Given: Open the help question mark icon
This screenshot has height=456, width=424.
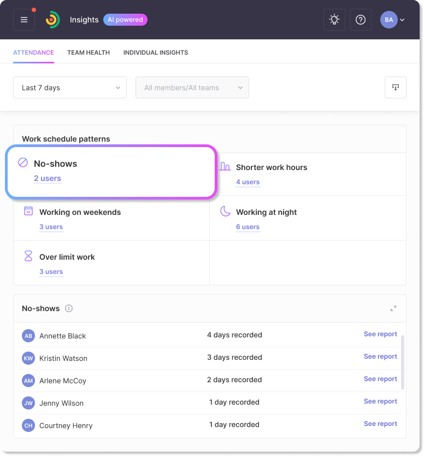Looking at the screenshot, I should point(361,20).
